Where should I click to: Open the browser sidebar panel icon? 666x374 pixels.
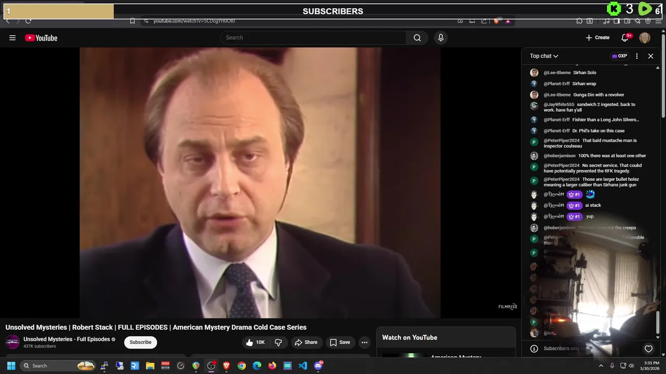tap(617, 21)
